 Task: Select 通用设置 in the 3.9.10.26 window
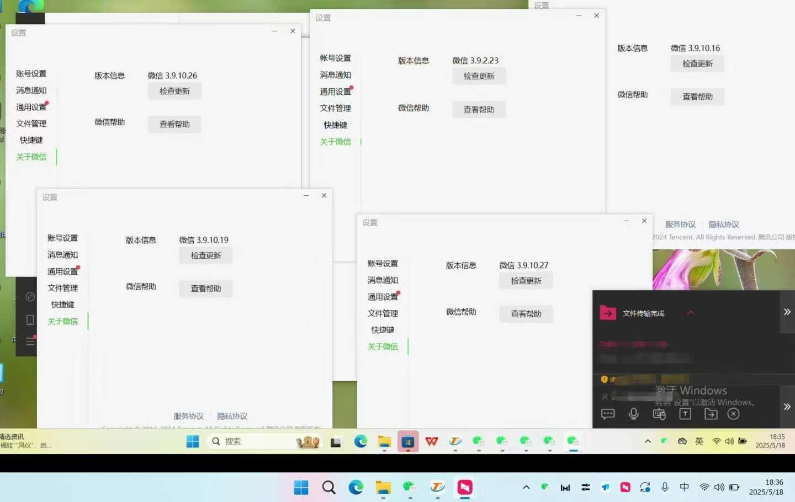(x=31, y=107)
